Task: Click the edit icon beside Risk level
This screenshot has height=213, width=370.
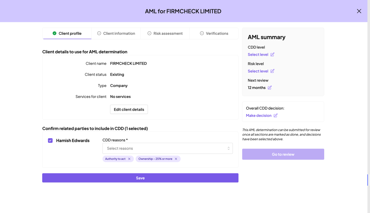Action: coord(272,71)
